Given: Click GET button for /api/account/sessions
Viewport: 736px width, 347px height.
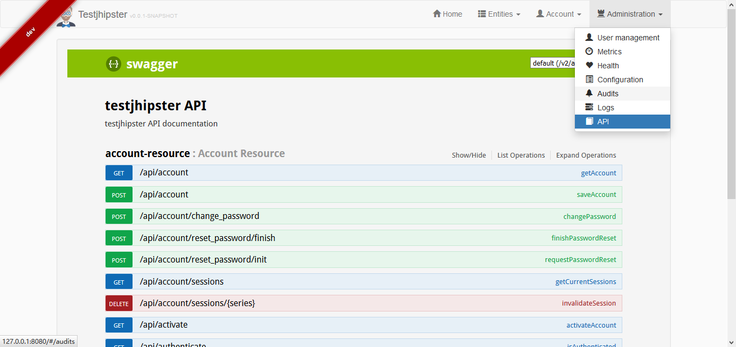Looking at the screenshot, I should click(119, 281).
